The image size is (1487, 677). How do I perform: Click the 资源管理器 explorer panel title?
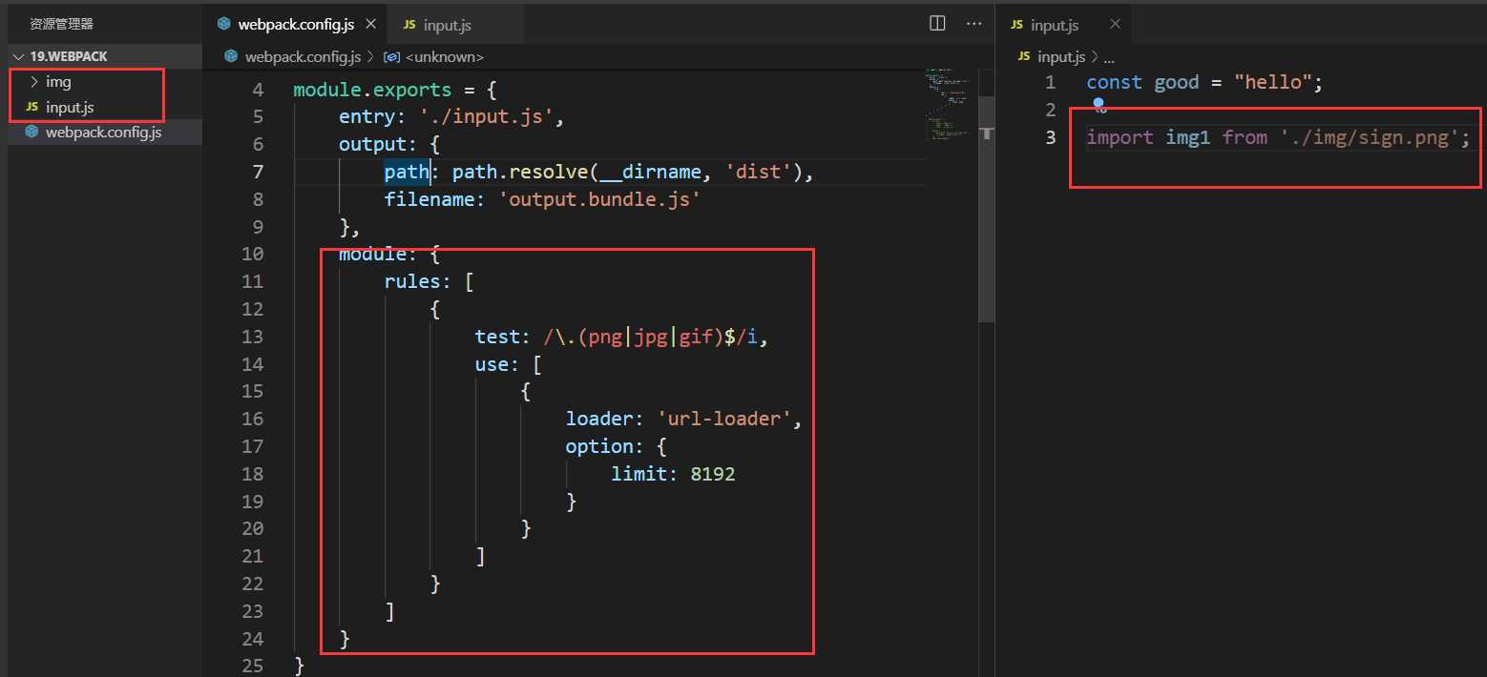click(62, 24)
